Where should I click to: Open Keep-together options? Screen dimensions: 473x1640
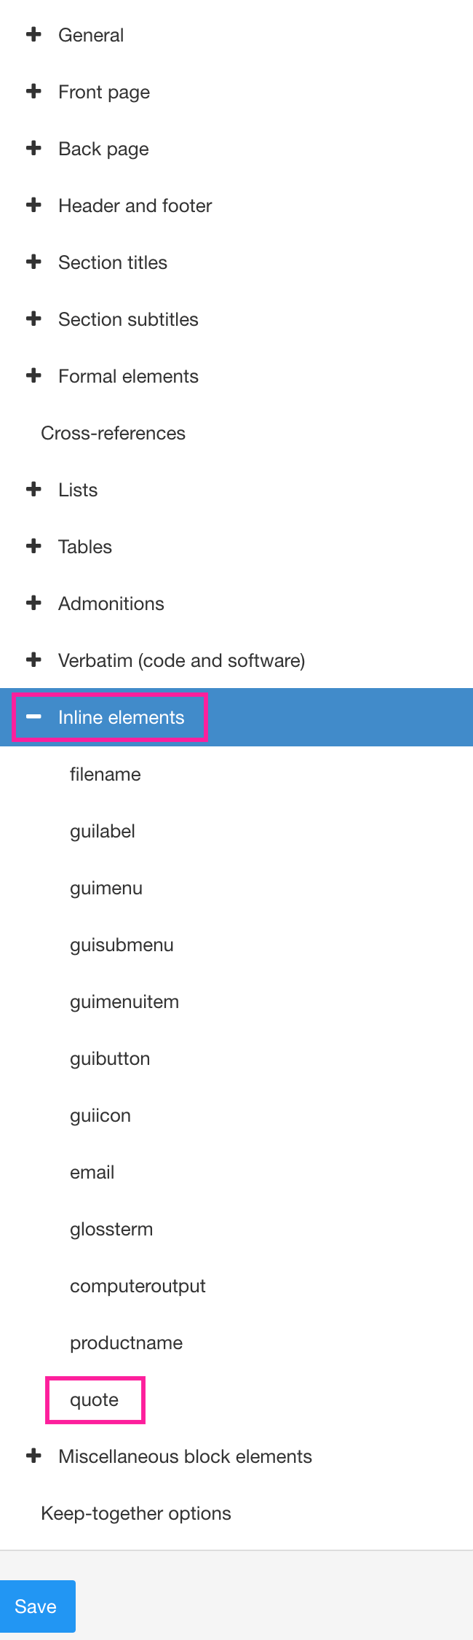click(x=136, y=1513)
